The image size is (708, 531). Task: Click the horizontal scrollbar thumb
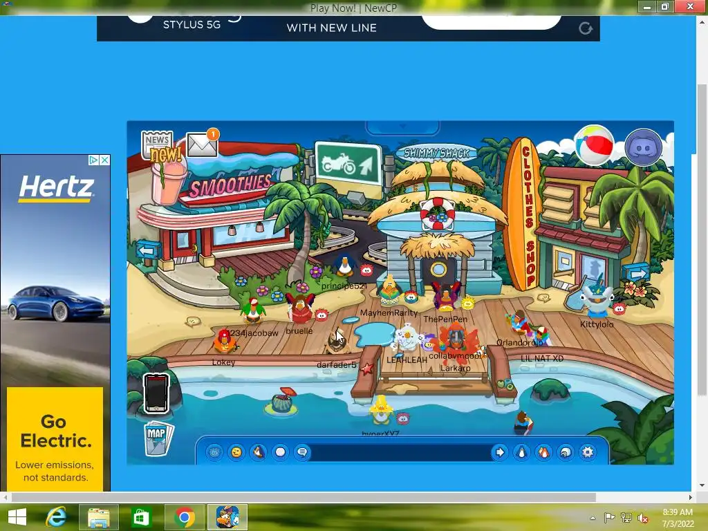(304, 497)
